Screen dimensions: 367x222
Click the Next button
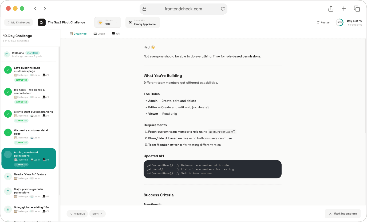click(x=97, y=213)
